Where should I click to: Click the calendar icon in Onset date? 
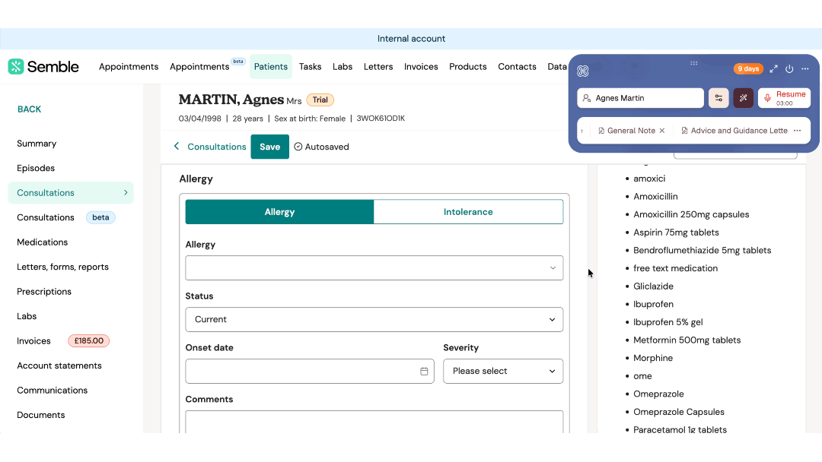tap(424, 371)
